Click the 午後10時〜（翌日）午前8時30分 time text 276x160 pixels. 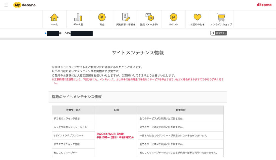(x=115, y=138)
